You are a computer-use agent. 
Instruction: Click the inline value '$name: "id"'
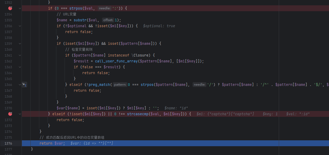176,108
